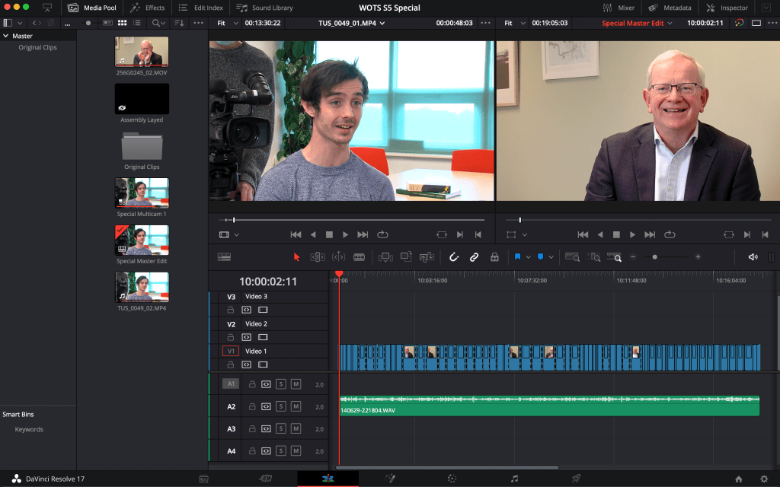
Task: Toggle the linked selection chain icon
Action: click(x=474, y=257)
